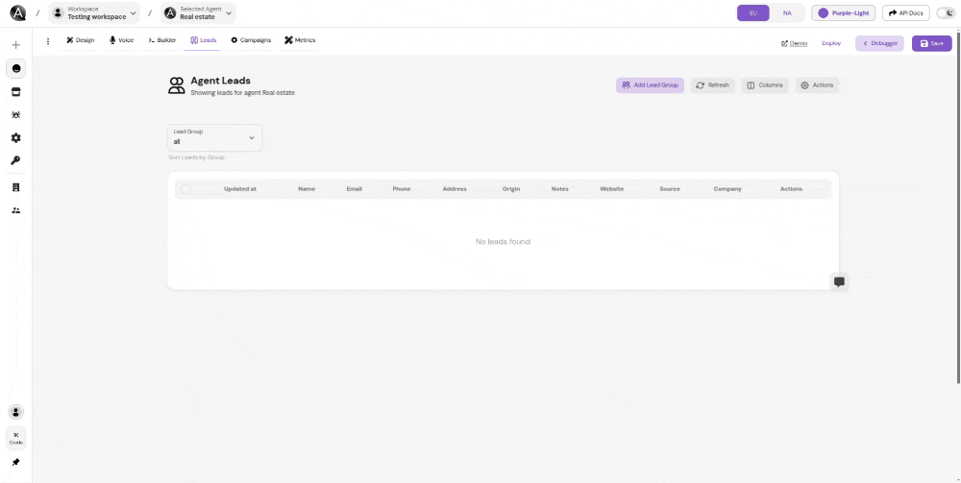The image size is (961, 483).
Task: Open the building icon in sidebar
Action: (x=16, y=187)
